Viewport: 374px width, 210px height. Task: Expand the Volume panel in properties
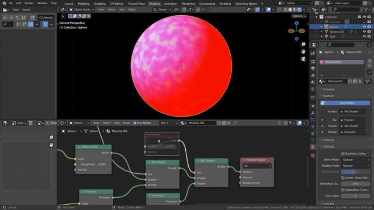coord(328,140)
